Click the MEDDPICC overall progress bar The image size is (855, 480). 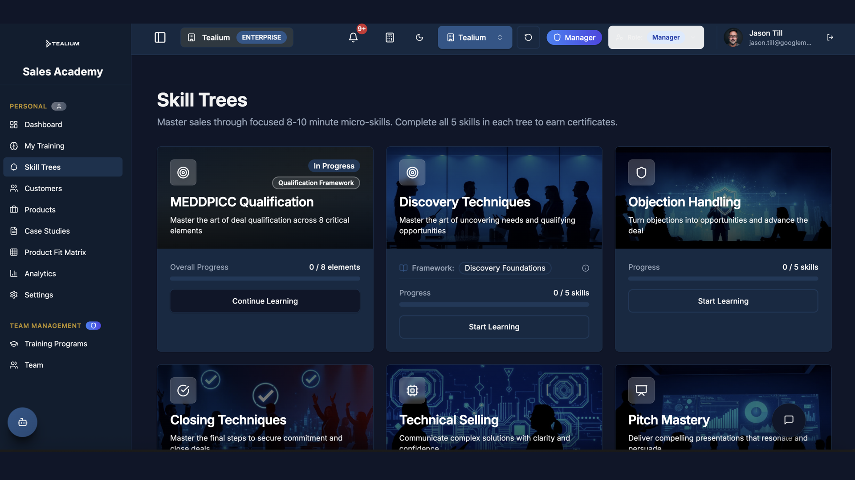click(265, 279)
